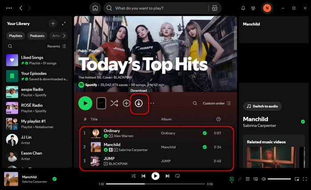Open the related music video thumbnail

click(271, 157)
